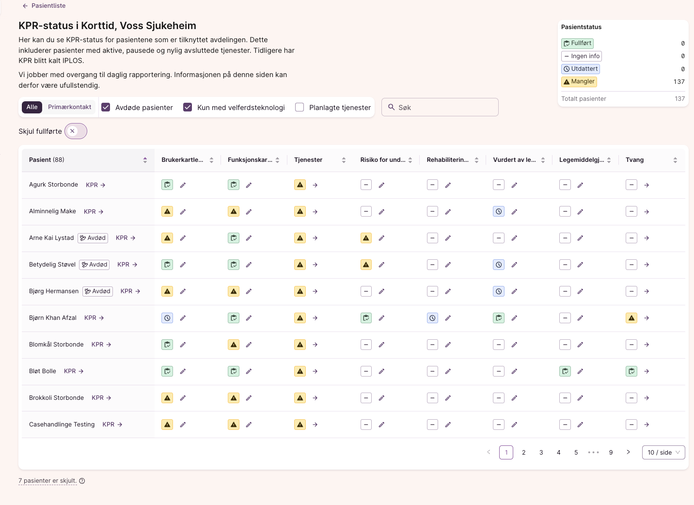Image resolution: width=694 pixels, height=505 pixels.
Task: Uncheck Kun med velferdsteknologi checkbox
Action: tap(188, 107)
